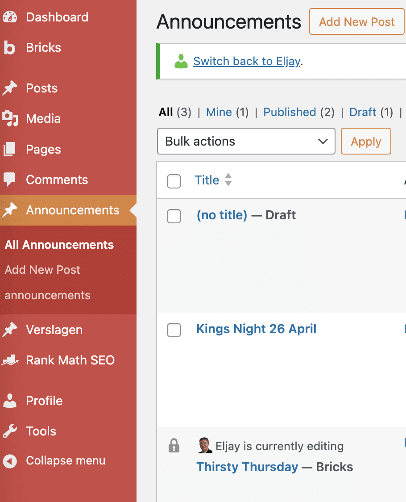Select the Kings Night 26 April checkbox
Screen dimensions: 406x502
coord(174,330)
